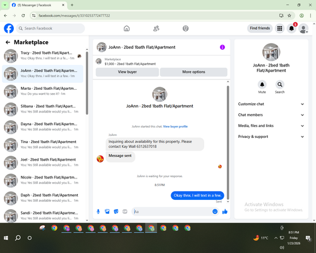Image resolution: width=316 pixels, height=253 pixels.
Task: Reload the page
Action: point(23,16)
